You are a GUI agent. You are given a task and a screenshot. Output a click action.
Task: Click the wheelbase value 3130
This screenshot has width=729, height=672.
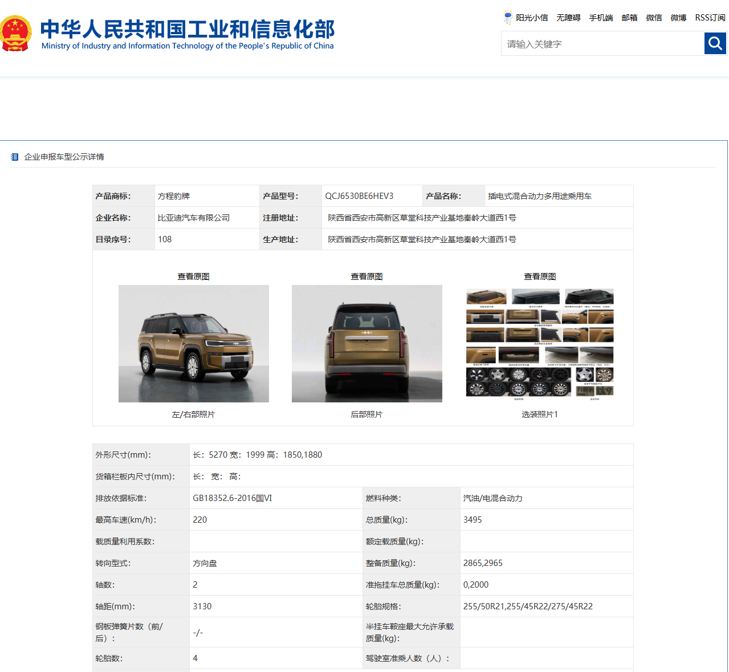202,606
